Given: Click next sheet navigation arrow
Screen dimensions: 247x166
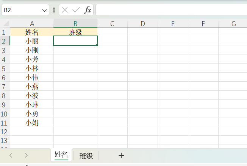Looking at the screenshot, I should point(26,155).
